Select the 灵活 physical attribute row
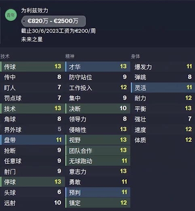The width and height of the screenshot is (195, 211). pos(163,87)
